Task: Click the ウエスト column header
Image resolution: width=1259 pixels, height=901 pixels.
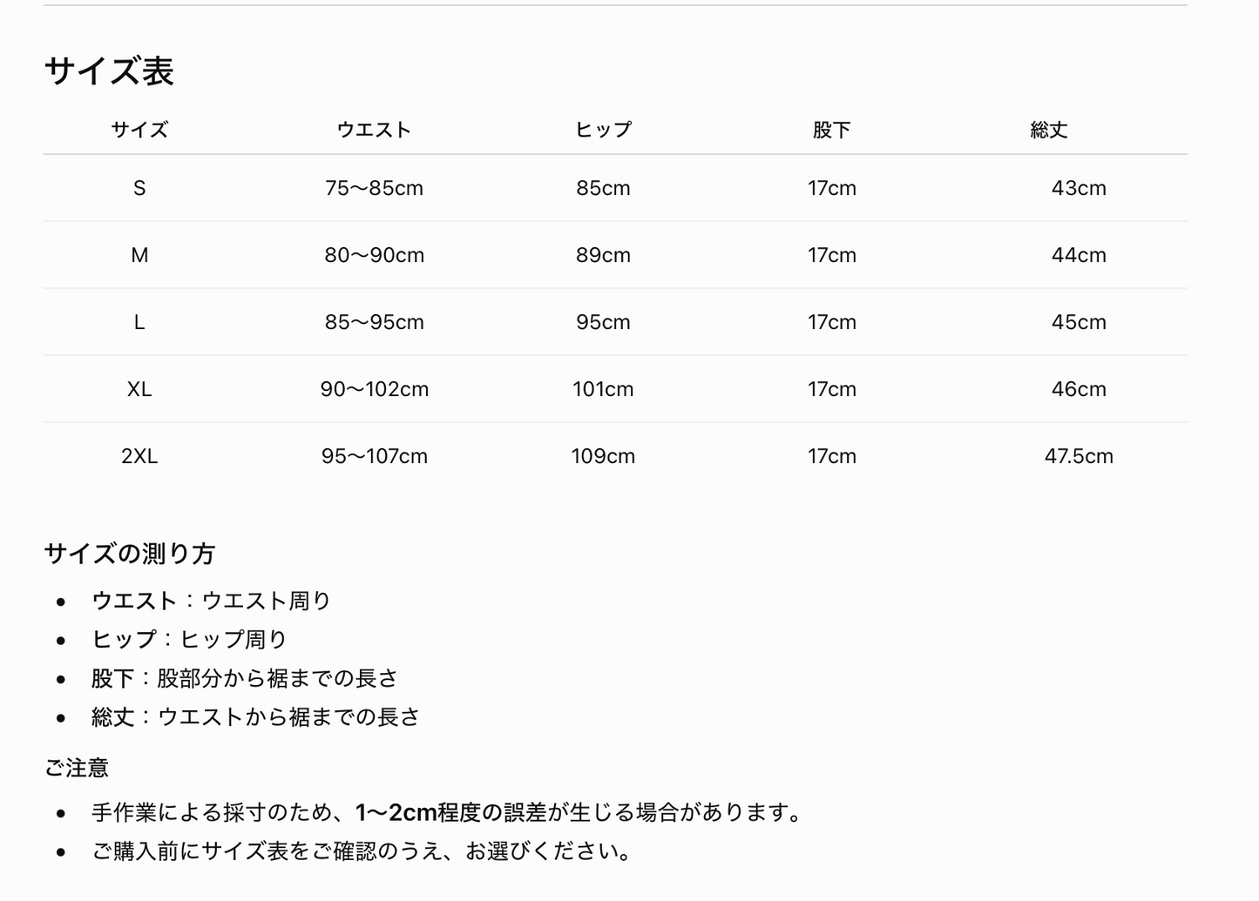Action: [x=374, y=130]
